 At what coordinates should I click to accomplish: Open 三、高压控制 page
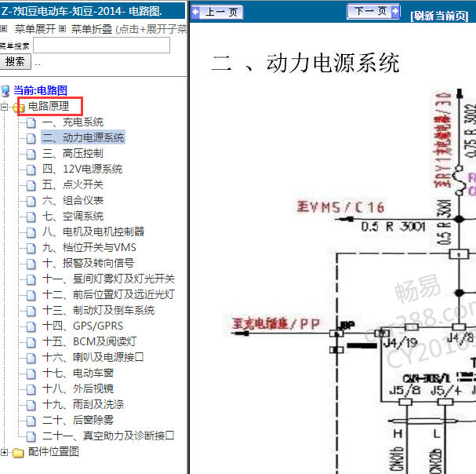click(73, 154)
